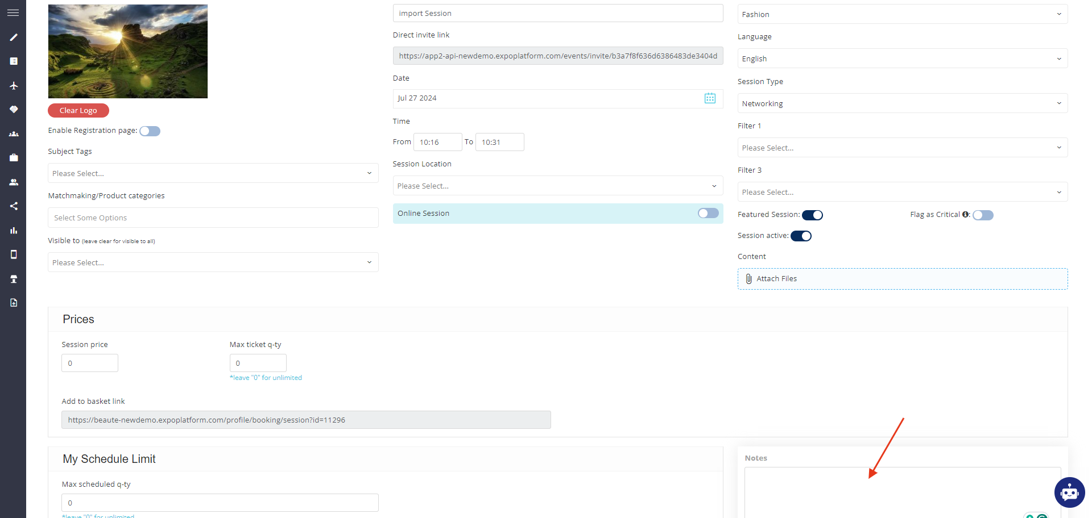The width and height of the screenshot is (1092, 518).
Task: Click the Session price input
Action: pyautogui.click(x=90, y=363)
